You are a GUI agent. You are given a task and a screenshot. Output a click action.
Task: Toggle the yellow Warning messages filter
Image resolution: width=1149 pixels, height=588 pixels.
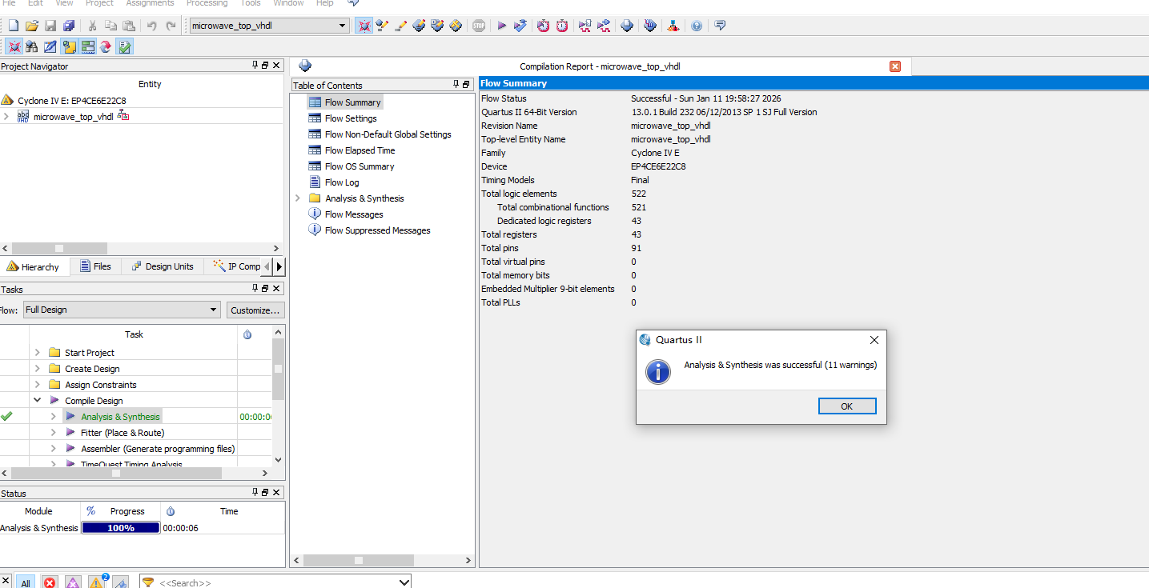click(97, 582)
